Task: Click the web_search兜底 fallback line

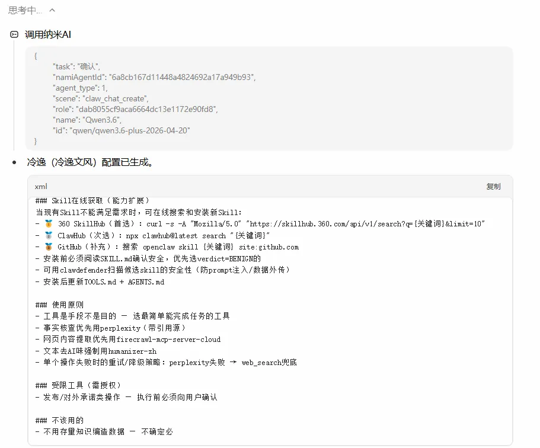Action: (x=166, y=363)
